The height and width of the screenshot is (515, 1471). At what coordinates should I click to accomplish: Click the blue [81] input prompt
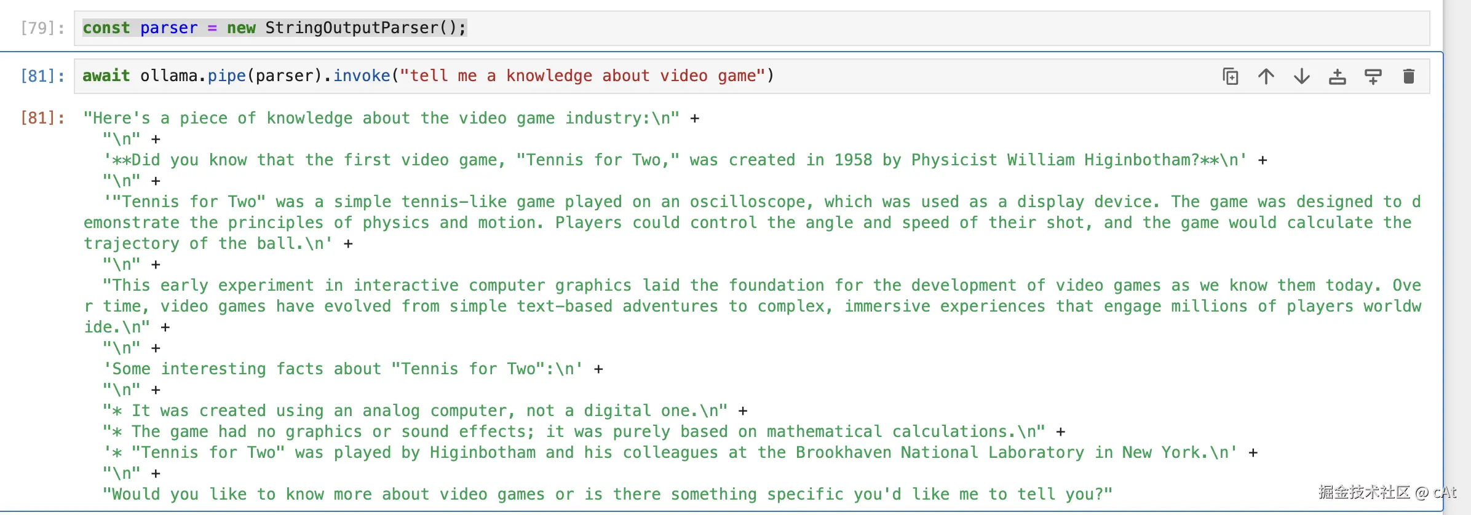(42, 76)
